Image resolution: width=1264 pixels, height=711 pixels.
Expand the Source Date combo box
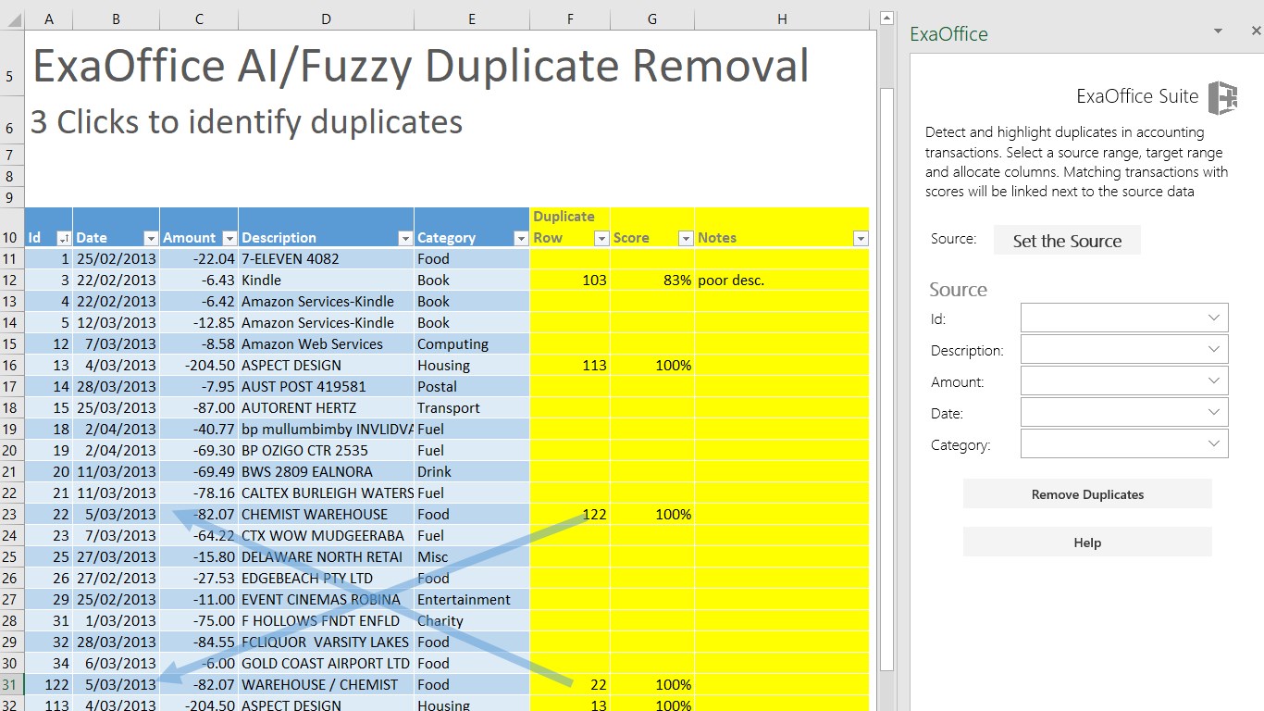click(1214, 412)
